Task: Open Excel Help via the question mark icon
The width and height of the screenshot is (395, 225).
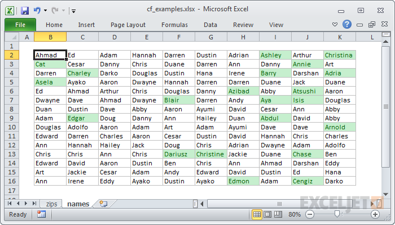Action: click(347, 24)
